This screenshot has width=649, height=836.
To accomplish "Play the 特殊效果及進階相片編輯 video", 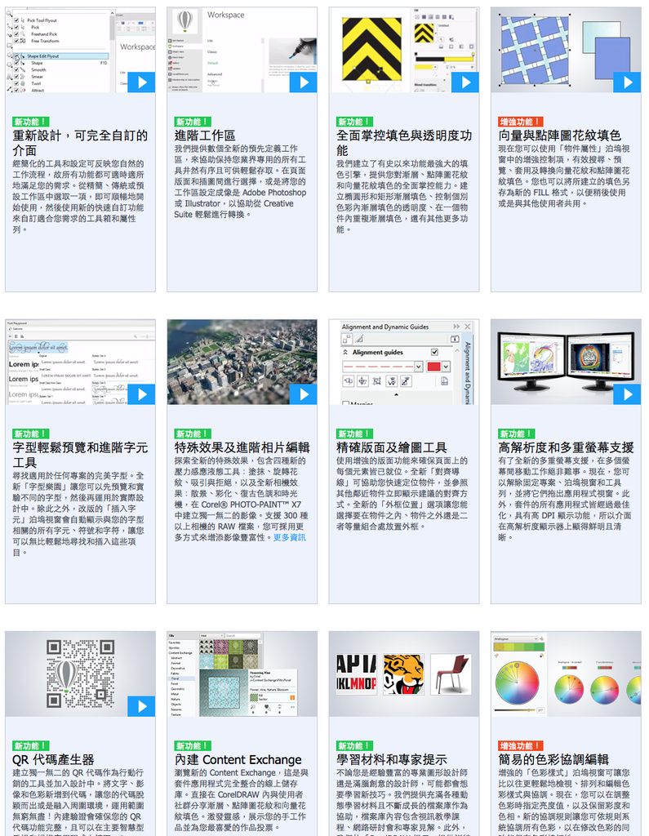I will click(x=304, y=394).
